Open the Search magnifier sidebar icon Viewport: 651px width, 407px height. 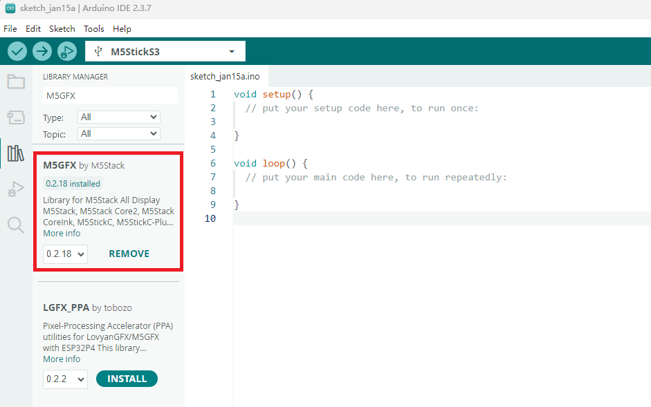[x=16, y=225]
